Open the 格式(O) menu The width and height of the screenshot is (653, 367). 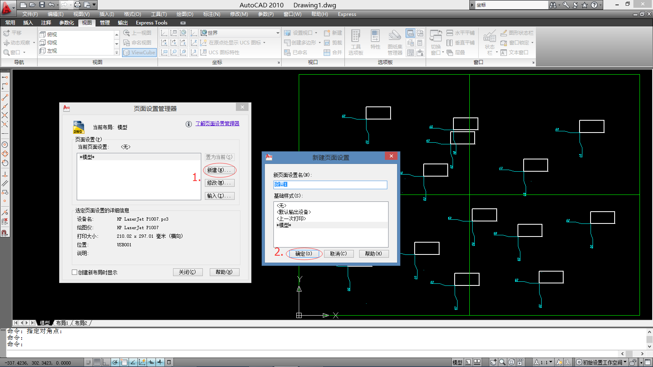point(132,14)
